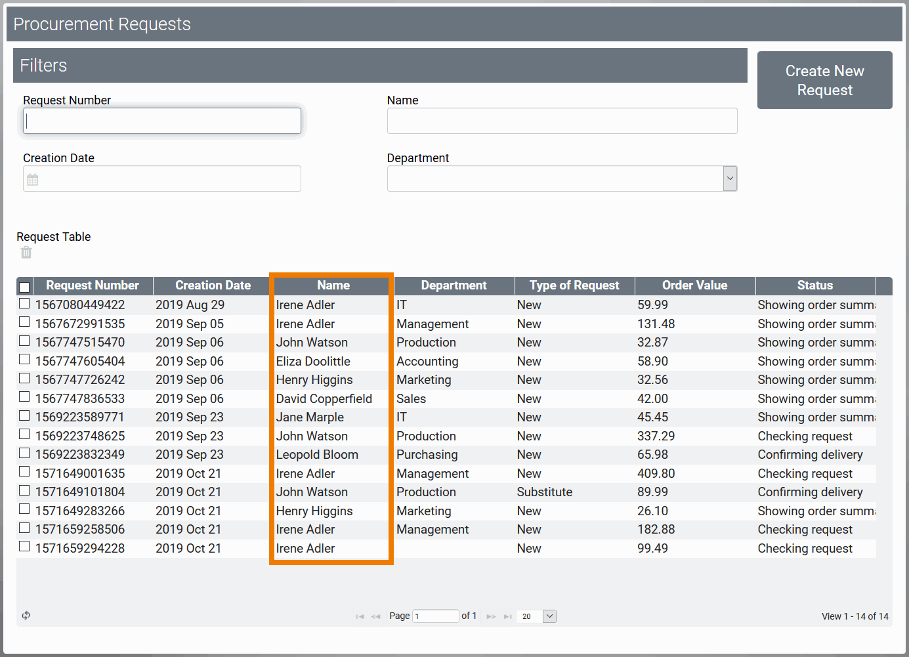Image resolution: width=909 pixels, height=657 pixels.
Task: Jump to last page using pager icon
Action: pos(507,616)
